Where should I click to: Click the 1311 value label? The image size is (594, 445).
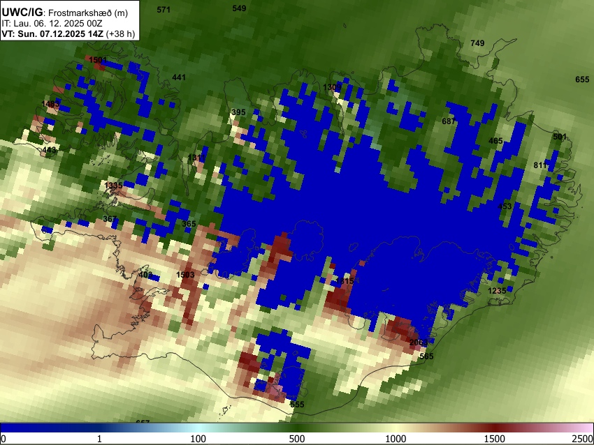[196, 158]
